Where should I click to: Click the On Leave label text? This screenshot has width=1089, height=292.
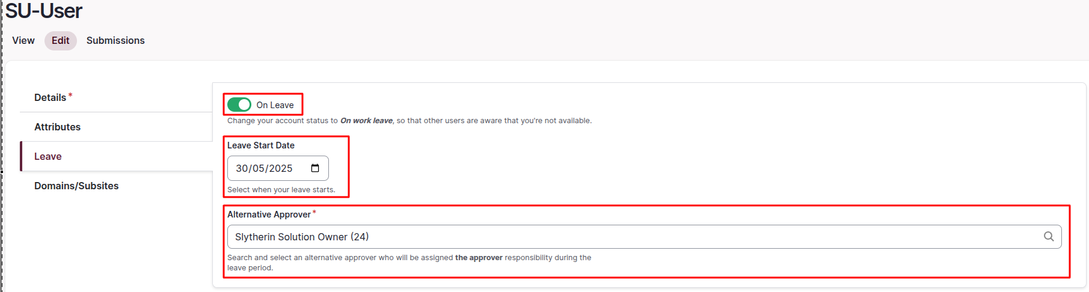pos(275,105)
